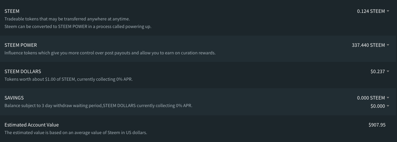Click the 'Tokens worth about $1.00' text
This screenshot has height=142, width=397.
68,79
